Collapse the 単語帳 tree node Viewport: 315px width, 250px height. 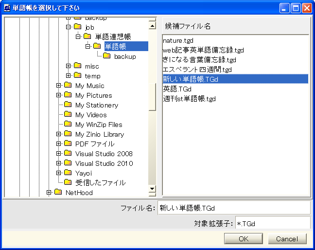(x=88, y=46)
